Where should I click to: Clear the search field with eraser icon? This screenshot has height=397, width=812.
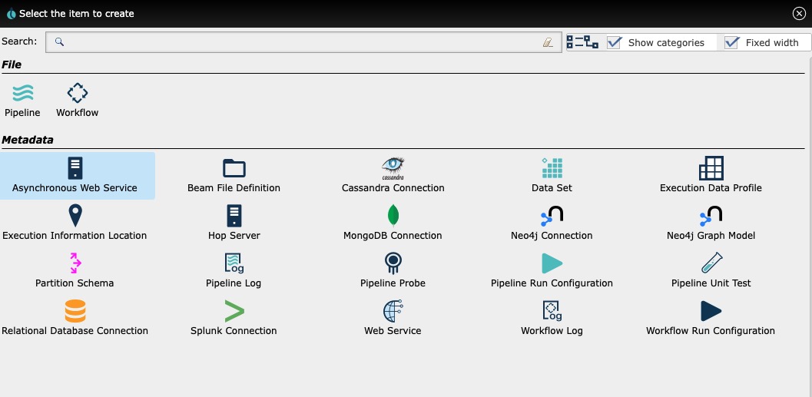[547, 42]
